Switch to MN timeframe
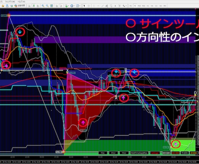The width and height of the screenshot is (199, 164). [x=165, y=6]
